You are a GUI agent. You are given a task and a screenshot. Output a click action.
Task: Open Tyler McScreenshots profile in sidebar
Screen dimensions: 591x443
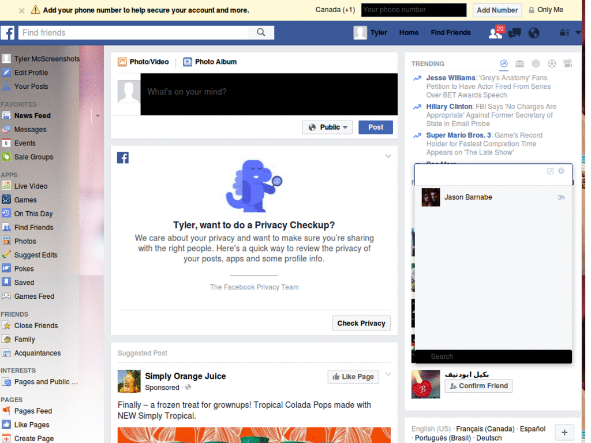40,59
